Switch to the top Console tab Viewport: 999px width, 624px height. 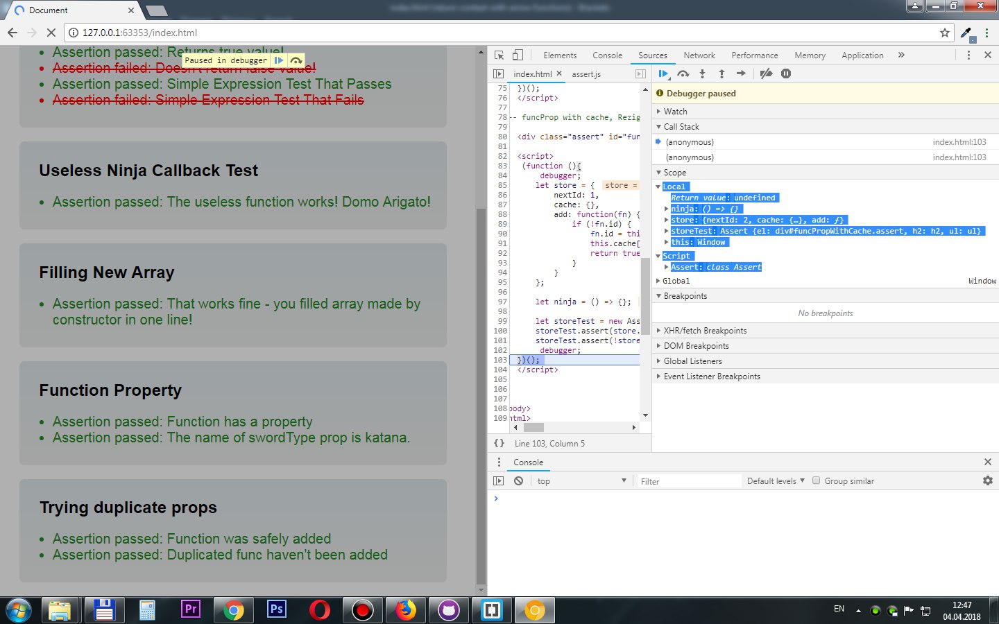(x=607, y=55)
